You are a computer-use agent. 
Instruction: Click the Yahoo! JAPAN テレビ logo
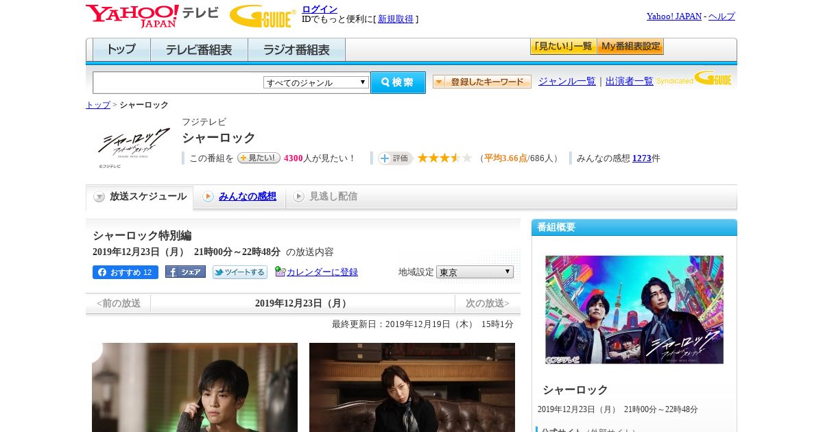tap(152, 16)
